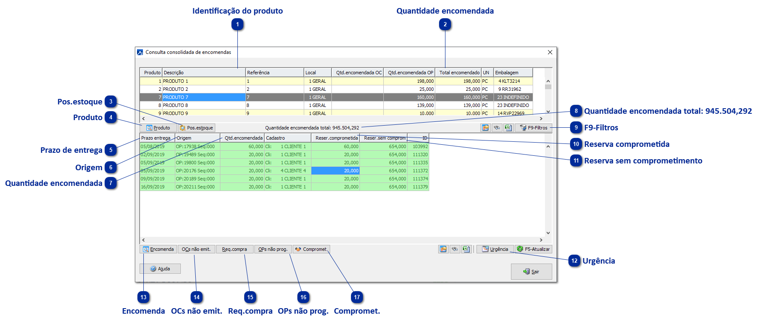Screen dimensions: 759x323
Task: Open the Ajuda help button
Action: (x=160, y=269)
